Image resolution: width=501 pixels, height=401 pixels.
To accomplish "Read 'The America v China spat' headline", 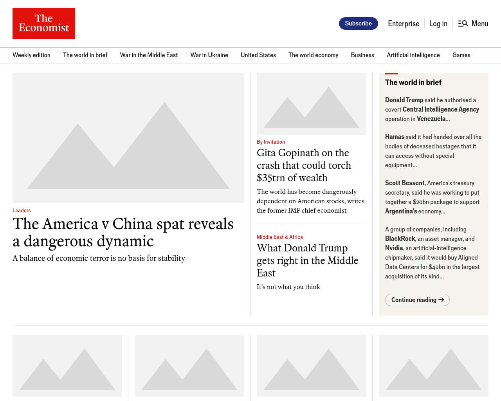I will coord(123,232).
